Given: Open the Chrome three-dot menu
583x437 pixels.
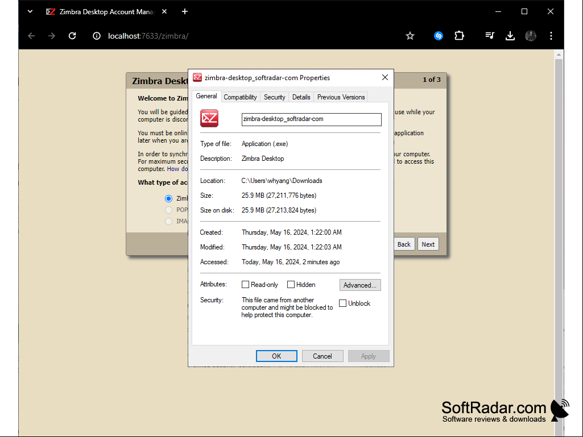Looking at the screenshot, I should (551, 36).
